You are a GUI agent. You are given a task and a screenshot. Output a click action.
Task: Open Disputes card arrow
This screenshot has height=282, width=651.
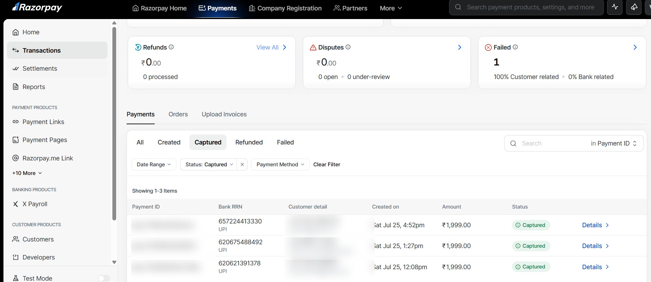pyautogui.click(x=460, y=47)
